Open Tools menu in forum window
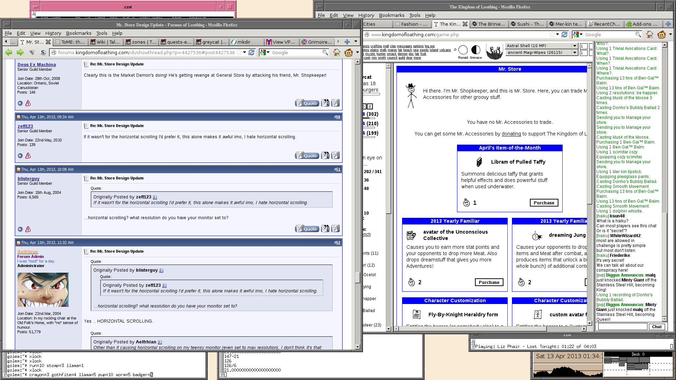This screenshot has width=676, height=380. [102, 33]
